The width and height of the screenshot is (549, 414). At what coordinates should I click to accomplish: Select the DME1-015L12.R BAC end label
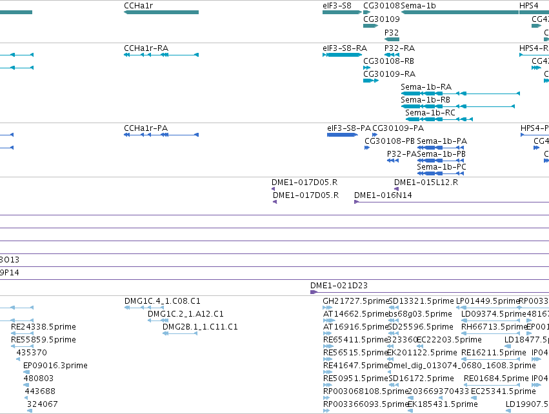[x=426, y=182]
